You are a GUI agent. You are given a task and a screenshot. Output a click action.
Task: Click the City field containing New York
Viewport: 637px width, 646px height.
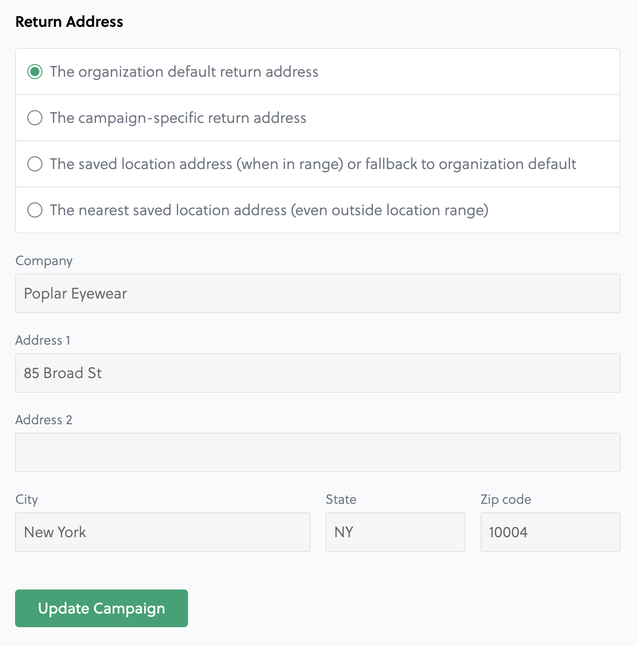click(x=163, y=532)
